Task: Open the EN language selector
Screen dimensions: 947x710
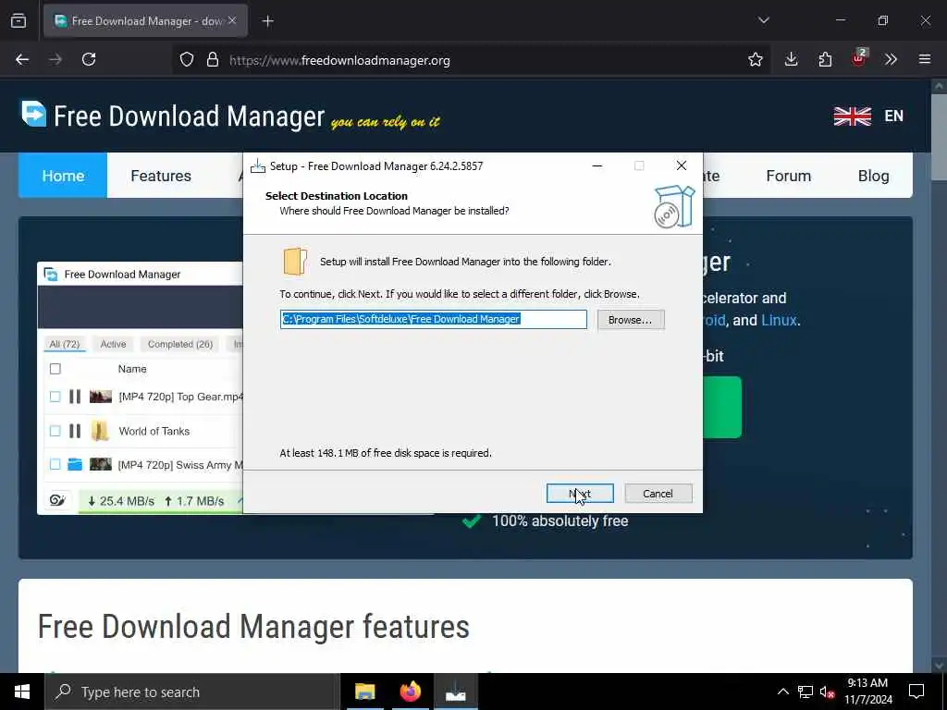Action: [894, 116]
